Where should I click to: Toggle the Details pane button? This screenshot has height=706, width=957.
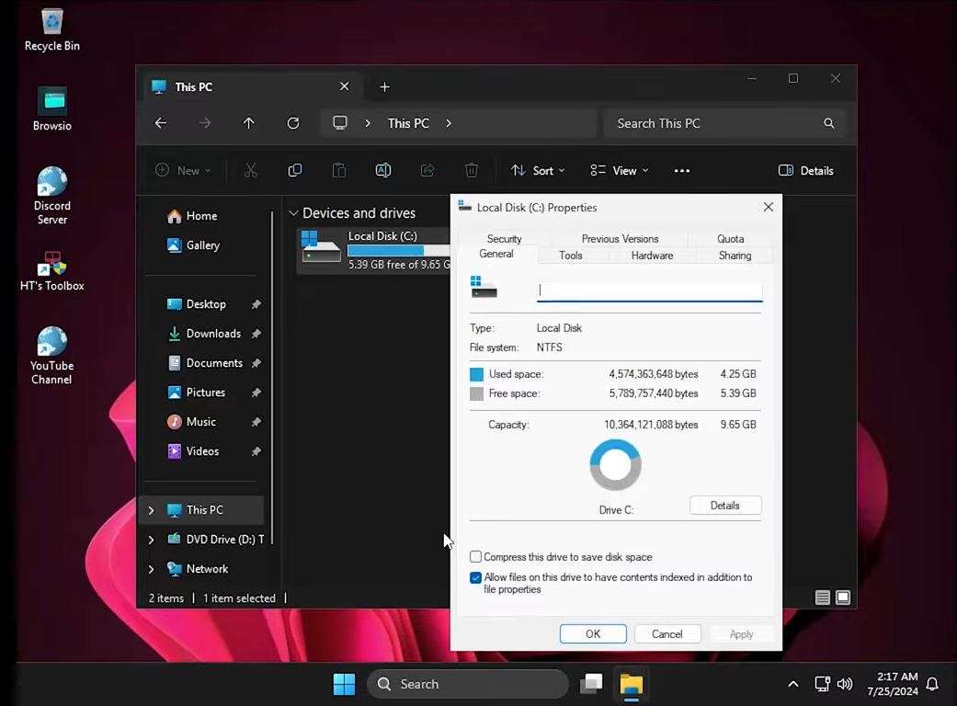pos(806,170)
